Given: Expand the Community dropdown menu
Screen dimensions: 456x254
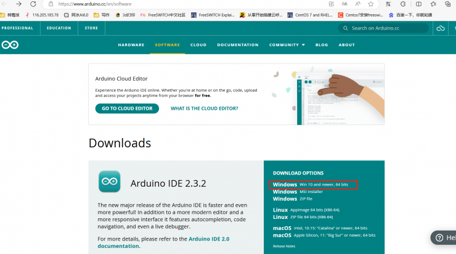Looking at the screenshot, I should (287, 45).
